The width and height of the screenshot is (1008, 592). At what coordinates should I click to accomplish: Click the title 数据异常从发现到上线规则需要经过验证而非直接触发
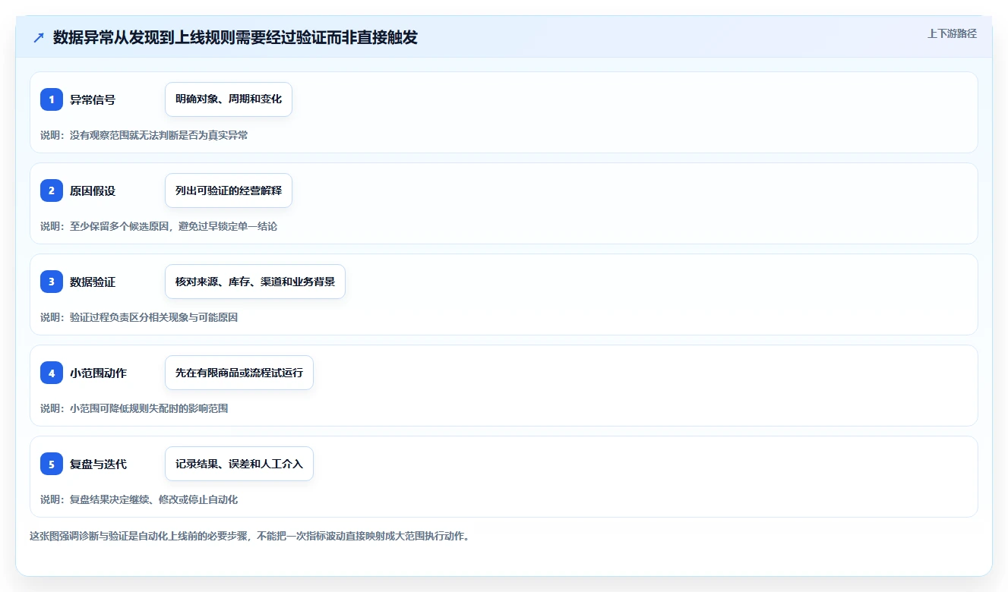coord(235,37)
